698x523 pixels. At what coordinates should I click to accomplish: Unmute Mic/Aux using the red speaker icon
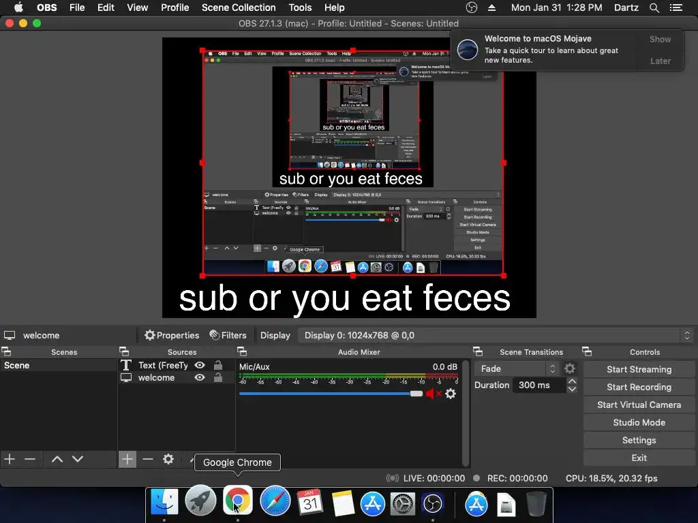tap(433, 394)
